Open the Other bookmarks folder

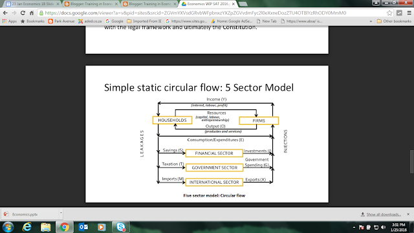click(394, 21)
